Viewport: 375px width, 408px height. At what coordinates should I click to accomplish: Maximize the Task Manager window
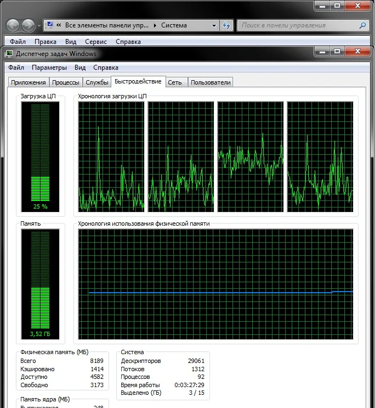(x=337, y=51)
